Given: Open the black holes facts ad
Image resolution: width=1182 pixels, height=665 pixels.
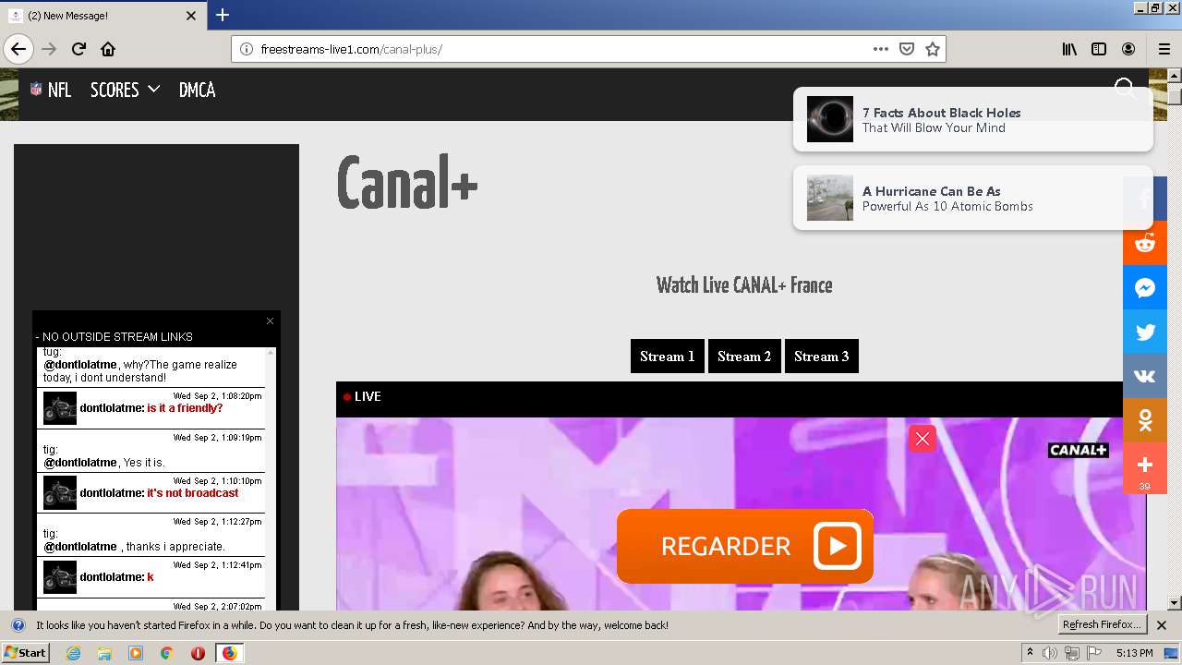Looking at the screenshot, I should tap(973, 119).
